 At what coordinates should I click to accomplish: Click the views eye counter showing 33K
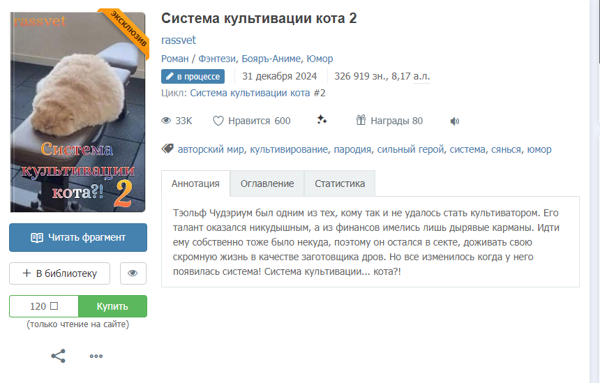pyautogui.click(x=177, y=121)
